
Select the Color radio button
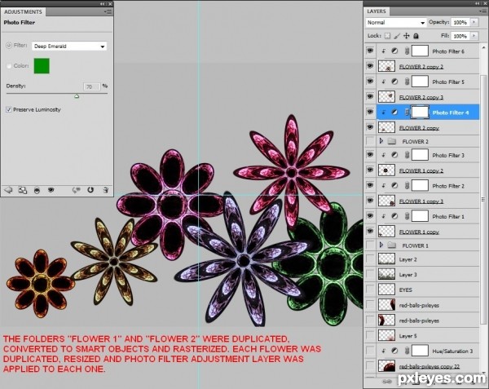pyautogui.click(x=9, y=66)
